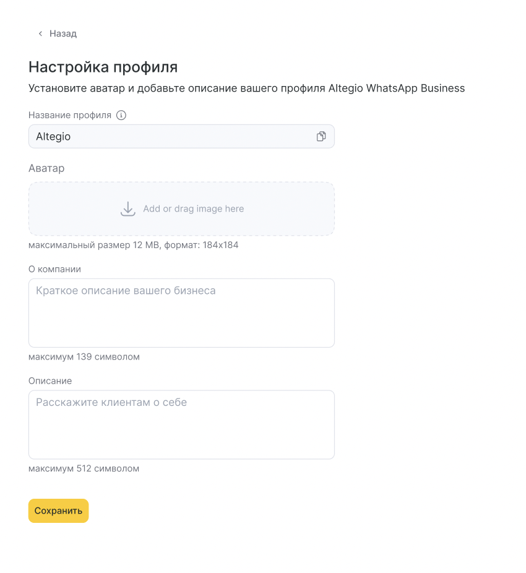Viewport: 526px width, 573px height.
Task: Focus the Описание text area
Action: pos(181,424)
